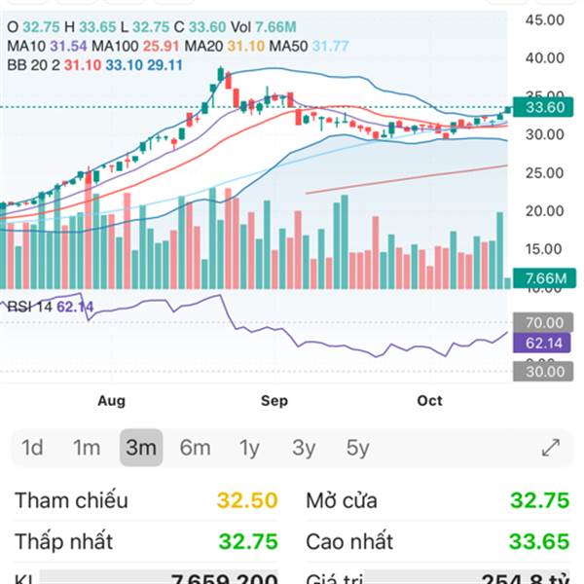Click the close value C 33.60
The width and height of the screenshot is (584, 584).
[x=200, y=27]
